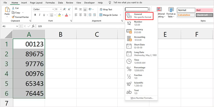Switch to Page Layout tab

[36, 3]
